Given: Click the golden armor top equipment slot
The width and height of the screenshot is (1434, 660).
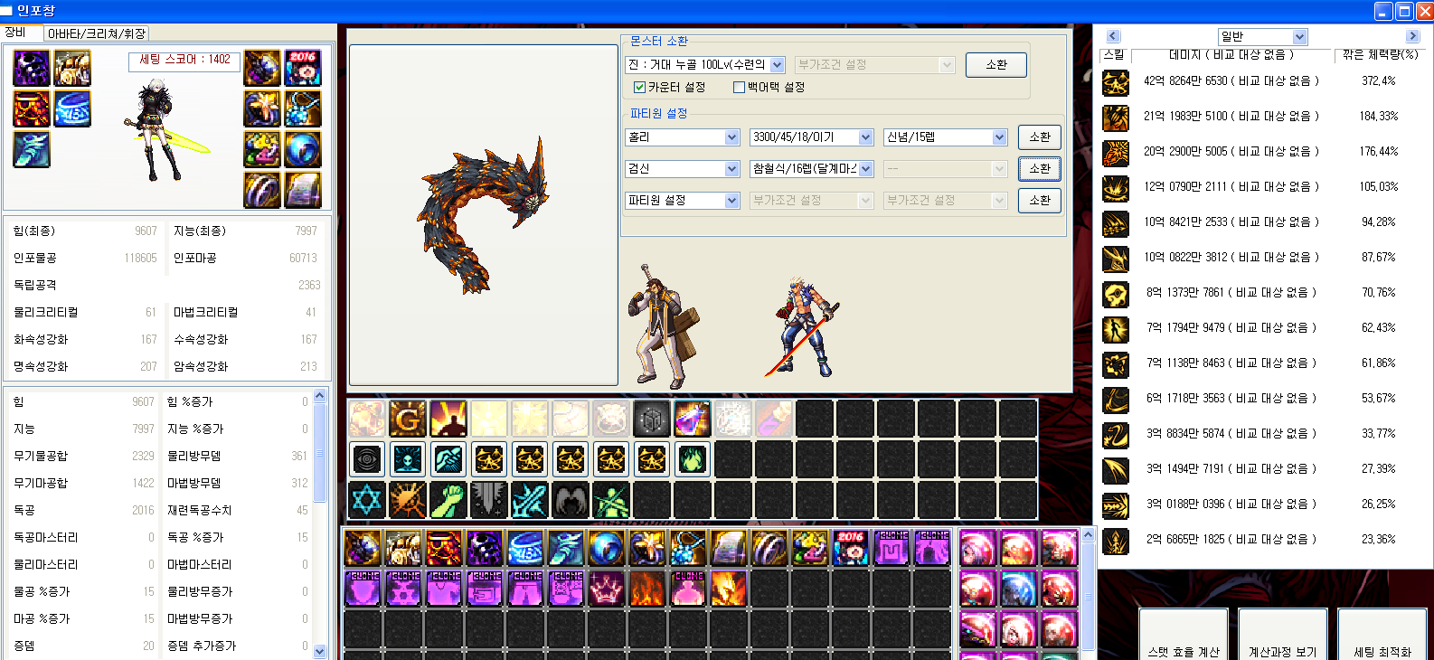Looking at the screenshot, I should tap(72, 69).
